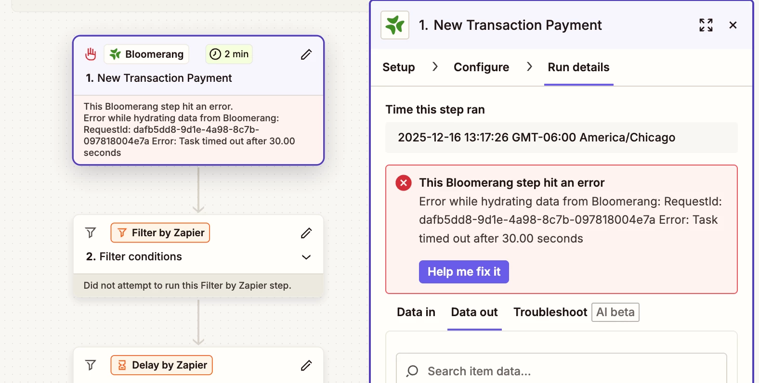Select the 2. Filter conditions step title
The width and height of the screenshot is (759, 383).
[x=134, y=256]
